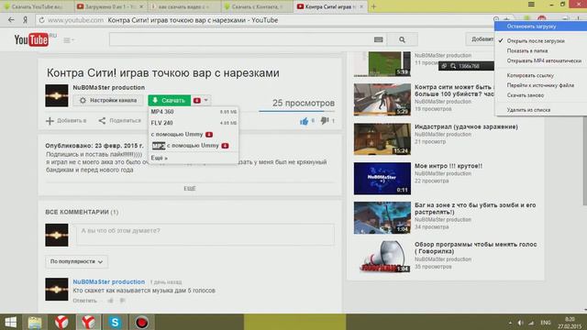Viewport: 587px width, 330px height.
Task: Open Настройки канала button
Action: pyautogui.click(x=108, y=100)
